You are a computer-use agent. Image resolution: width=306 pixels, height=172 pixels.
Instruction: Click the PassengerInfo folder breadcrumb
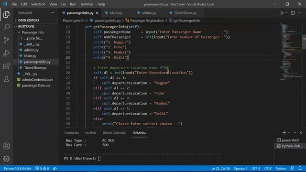coord(74,21)
